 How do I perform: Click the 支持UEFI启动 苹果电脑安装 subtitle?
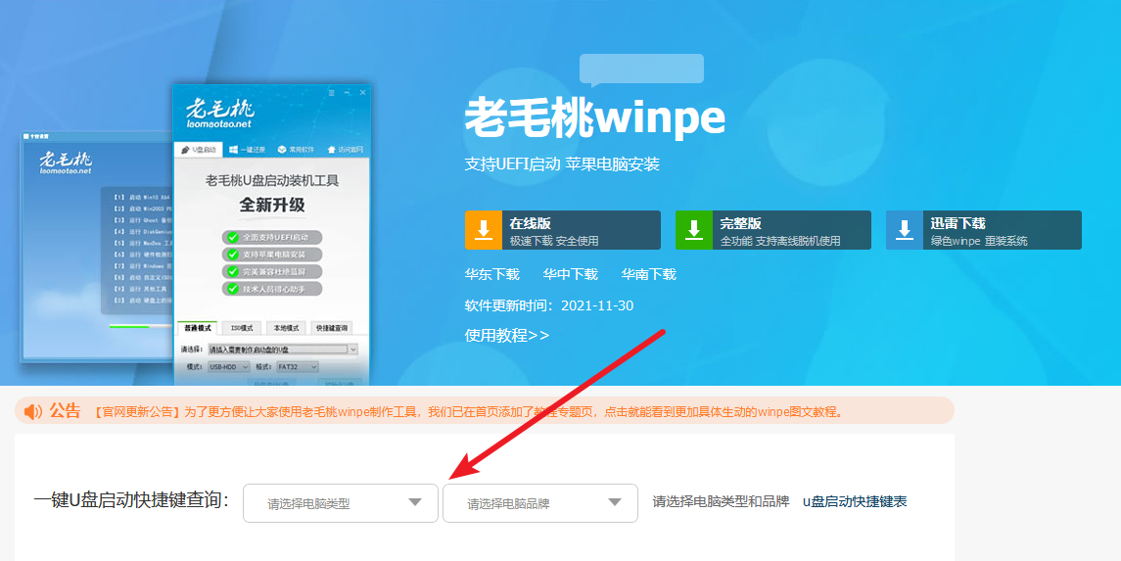[562, 164]
